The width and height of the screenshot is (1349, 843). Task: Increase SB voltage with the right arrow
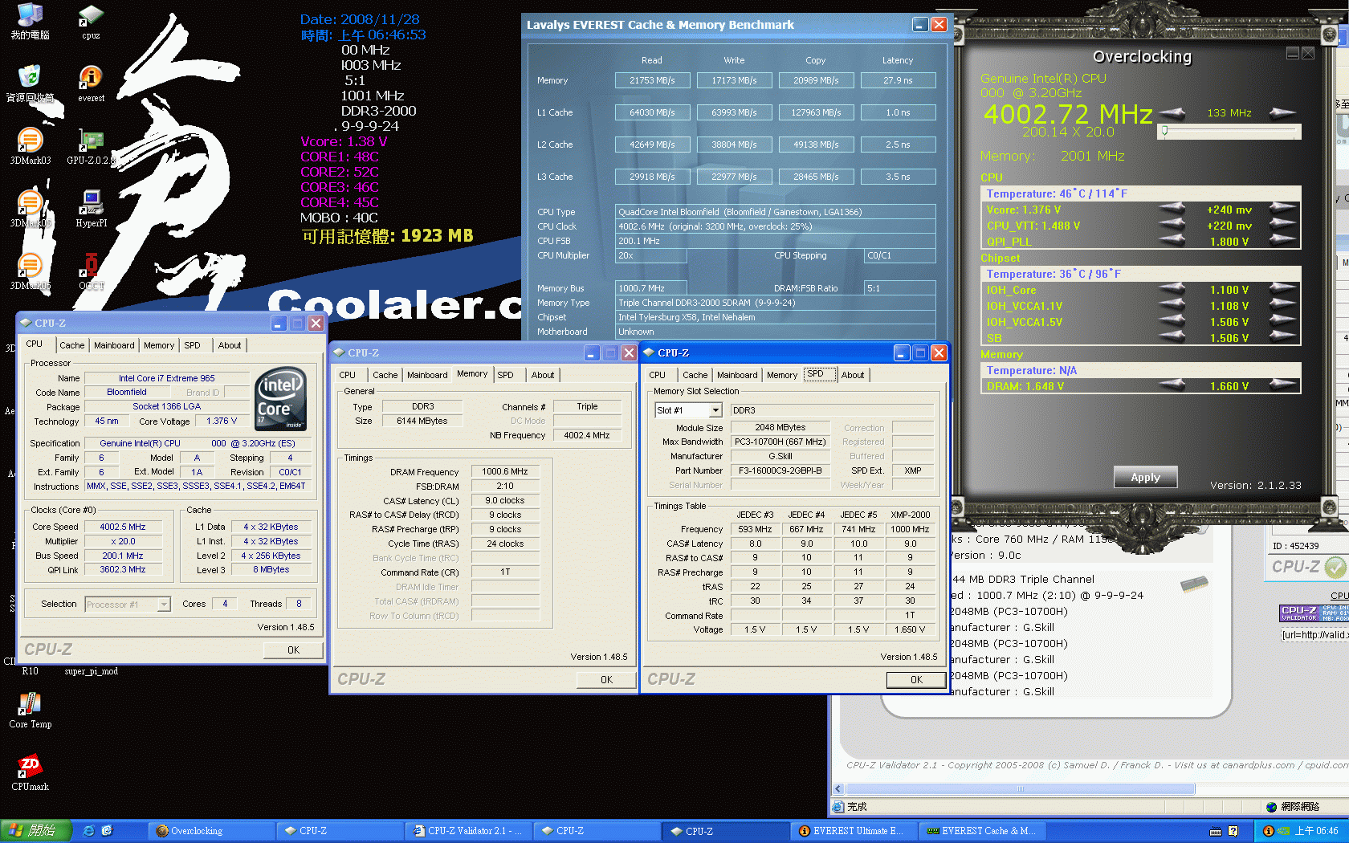1282,337
